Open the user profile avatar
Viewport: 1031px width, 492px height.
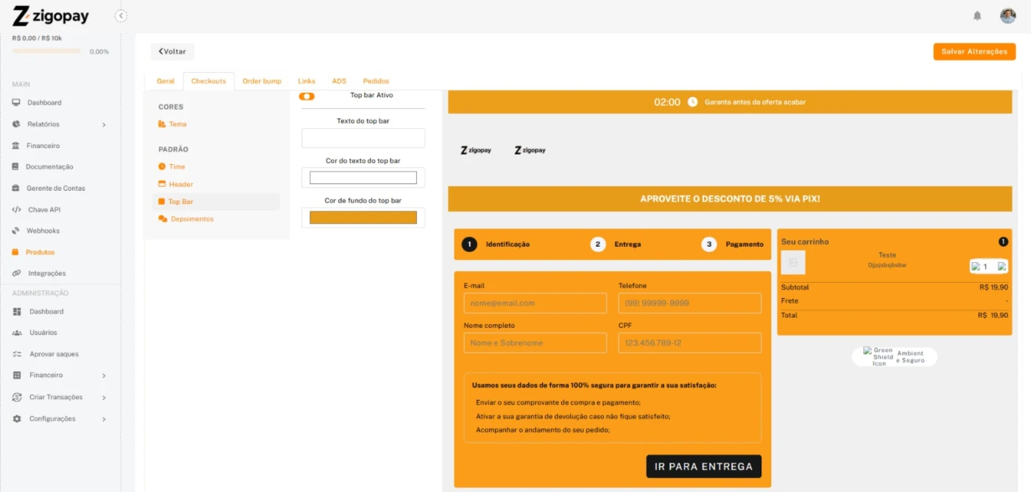coord(1007,15)
